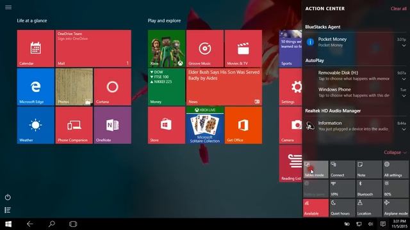Viewport: 410px width, 230px height.
Task: Open Groove Music tile
Action: pyautogui.click(x=205, y=49)
